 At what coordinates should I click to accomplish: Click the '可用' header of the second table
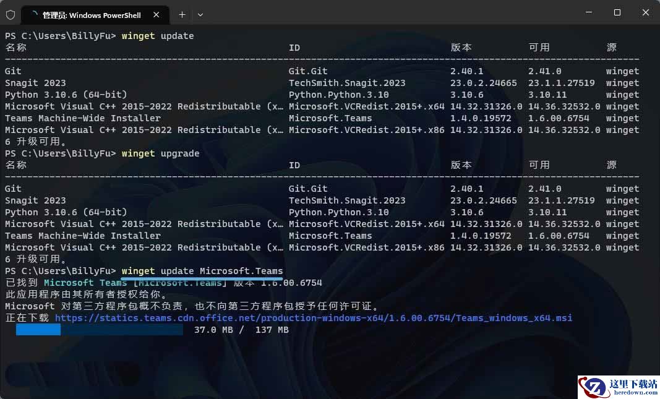[x=539, y=165]
